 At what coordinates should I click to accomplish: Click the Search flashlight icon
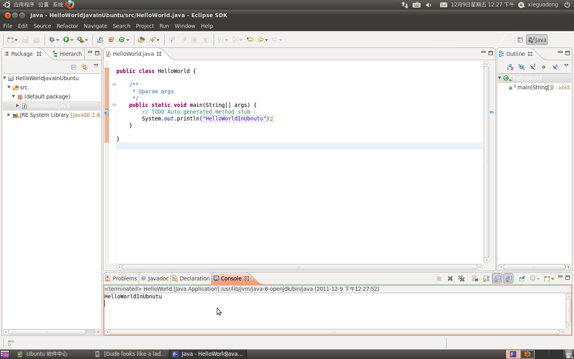coord(152,39)
